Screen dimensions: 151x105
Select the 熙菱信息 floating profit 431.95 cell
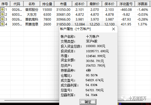126,24
